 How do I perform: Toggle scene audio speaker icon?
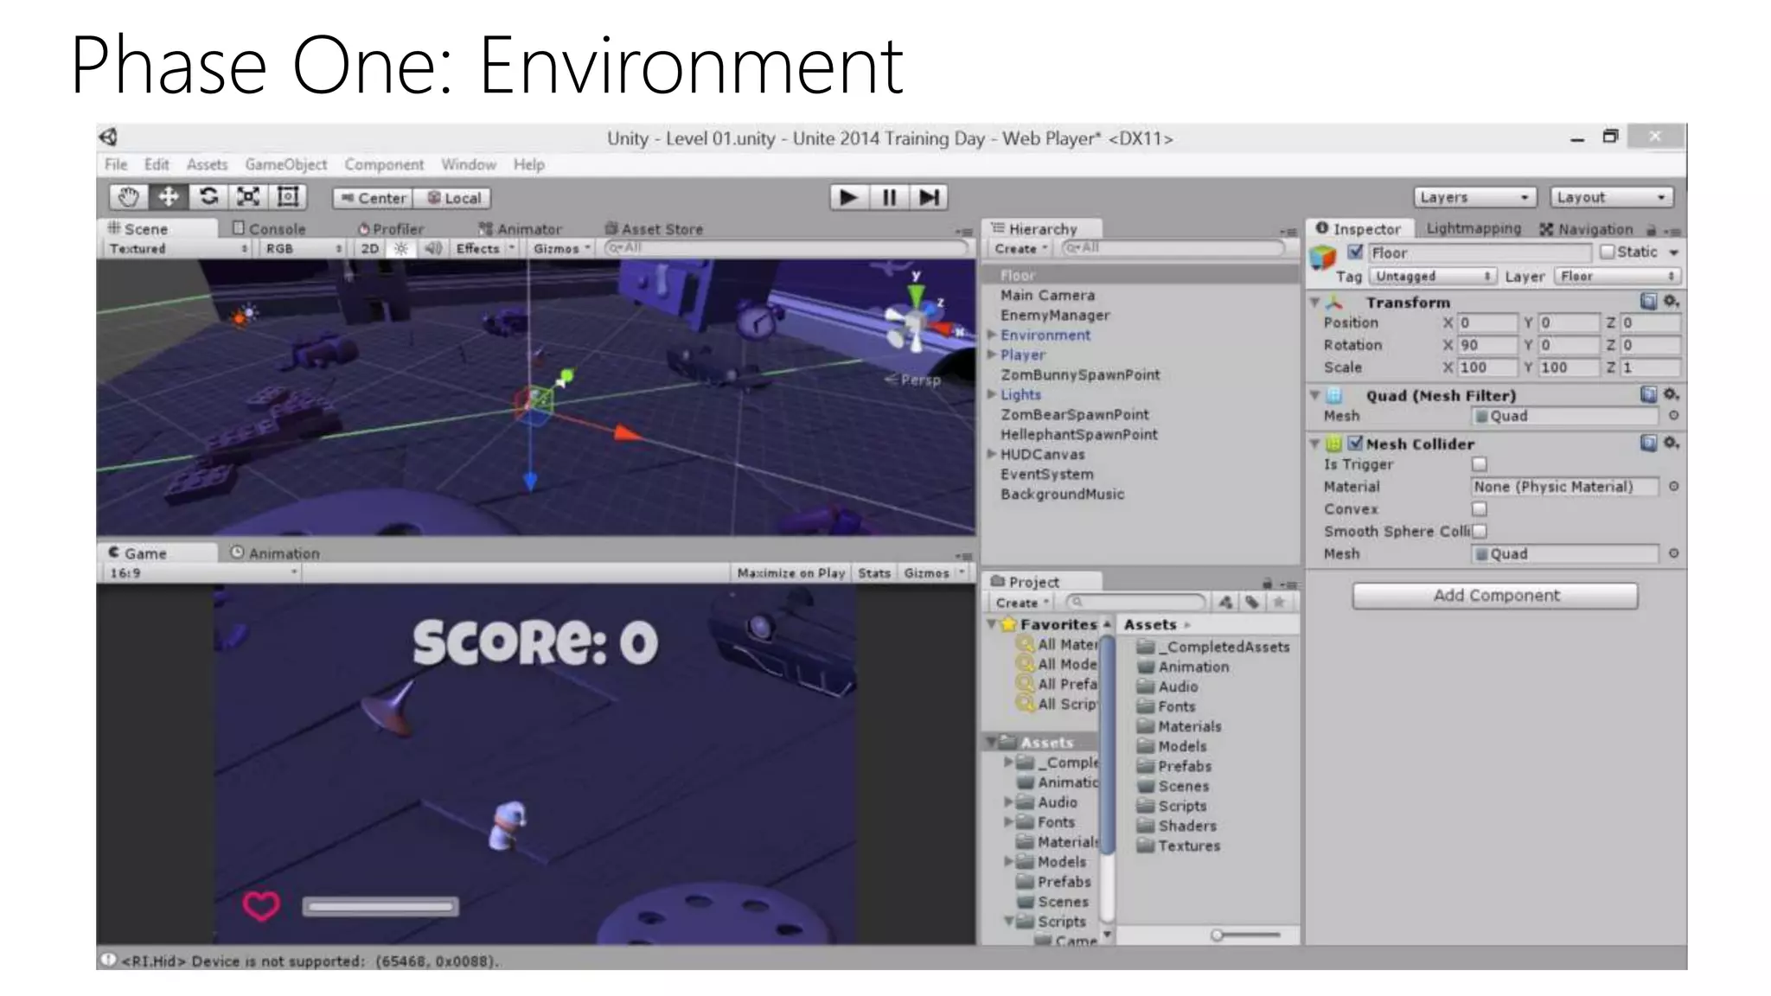(x=433, y=248)
